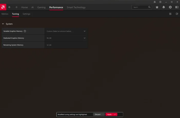Switch to the Gaming tab

[x=41, y=7]
